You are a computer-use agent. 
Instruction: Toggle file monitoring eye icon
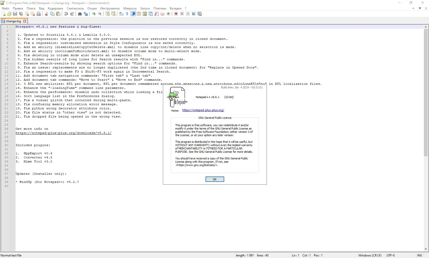168,14
